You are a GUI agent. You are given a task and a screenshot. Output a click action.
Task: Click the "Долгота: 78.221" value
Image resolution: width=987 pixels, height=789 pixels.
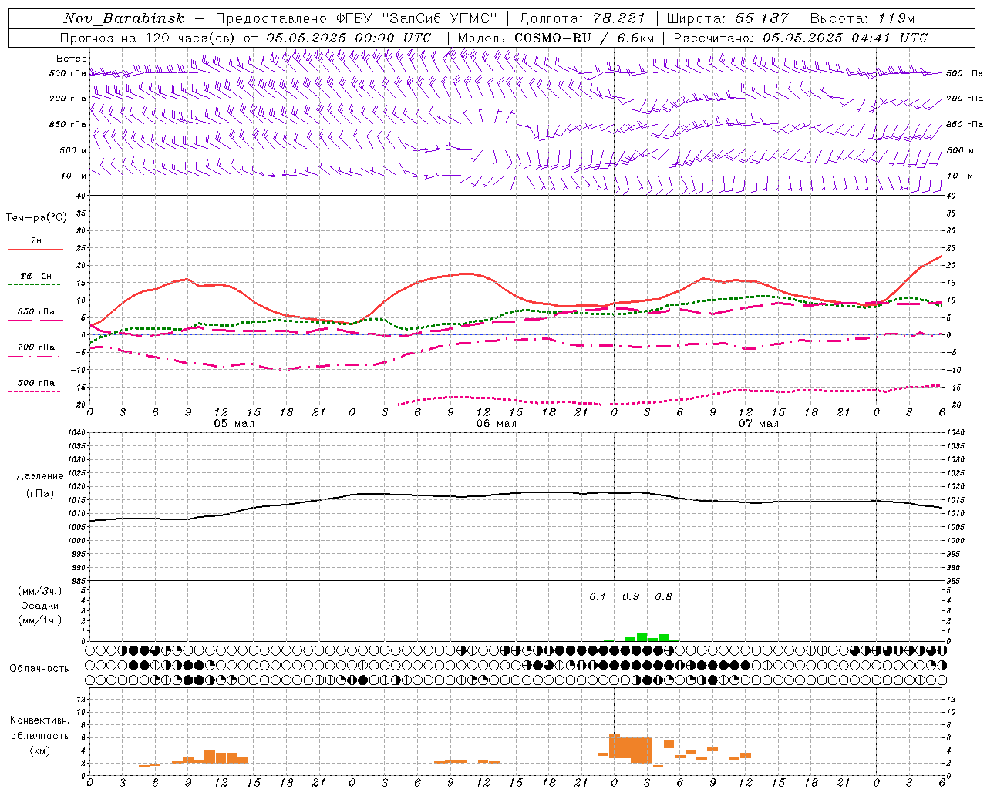(x=582, y=18)
